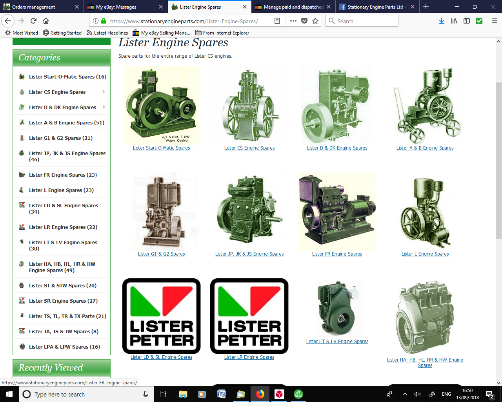
Task: Expand Lister CS Engine Spares submenu arrow
Action: [x=104, y=92]
